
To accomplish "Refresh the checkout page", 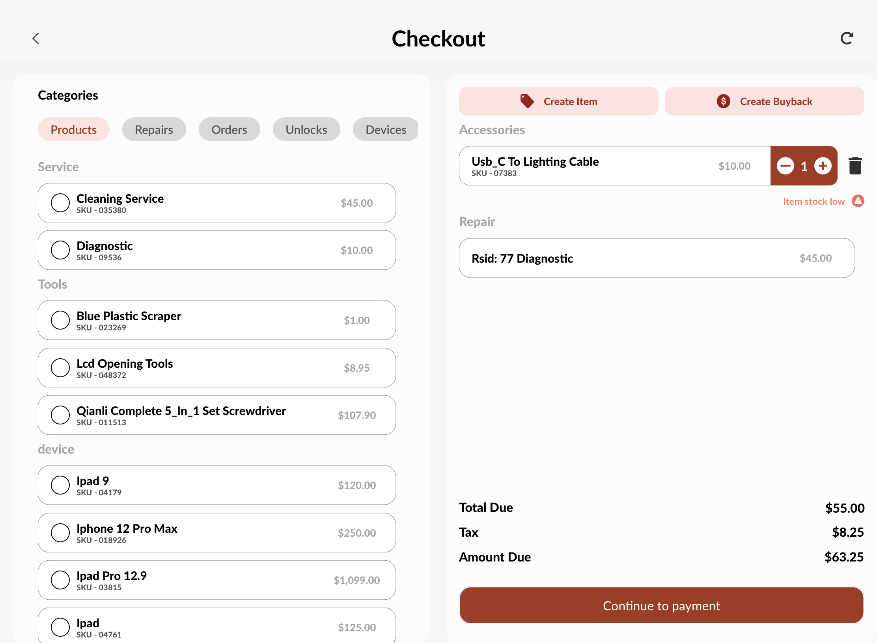I will (847, 38).
